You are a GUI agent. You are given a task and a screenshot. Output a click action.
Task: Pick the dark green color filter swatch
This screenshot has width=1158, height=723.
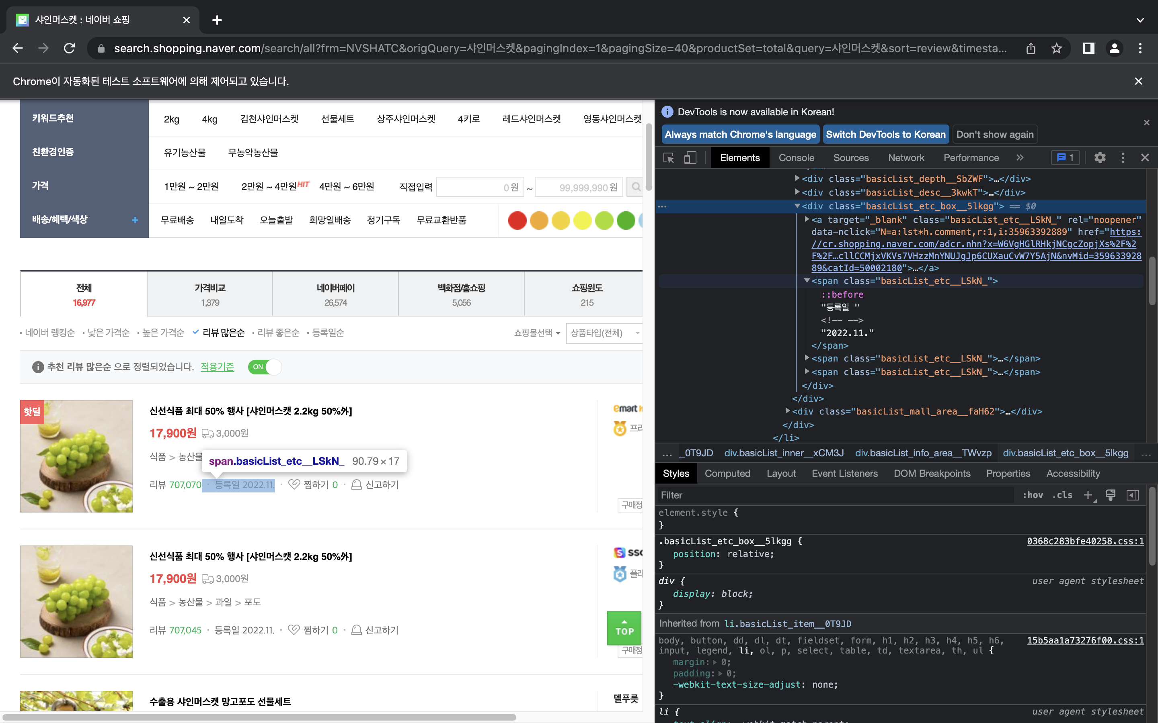626,221
